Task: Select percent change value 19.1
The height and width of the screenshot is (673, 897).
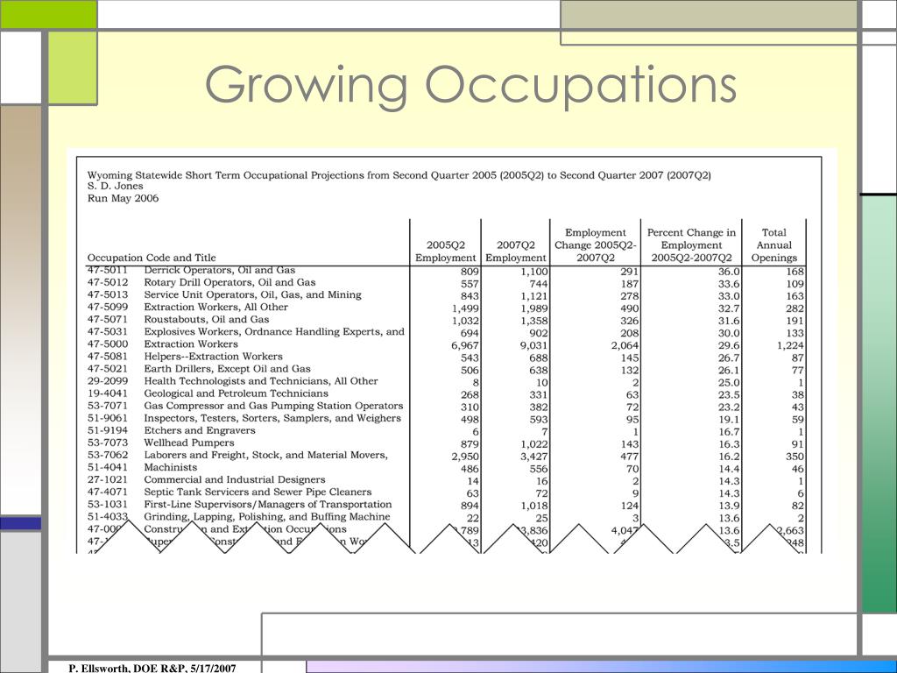Action: coord(730,420)
